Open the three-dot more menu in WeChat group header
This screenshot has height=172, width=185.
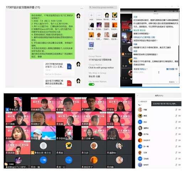coord(81,9)
